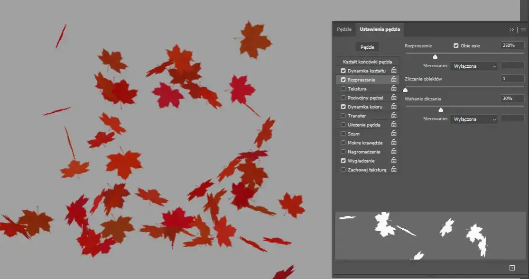
Task: Enable the Tekstura option checkbox
Action: pyautogui.click(x=343, y=88)
